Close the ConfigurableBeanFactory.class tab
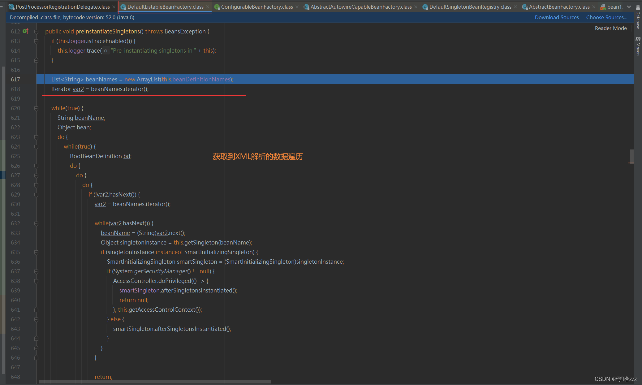 (297, 7)
